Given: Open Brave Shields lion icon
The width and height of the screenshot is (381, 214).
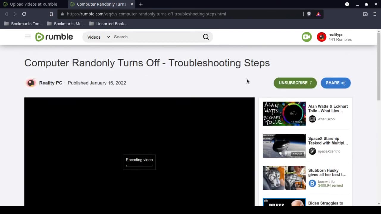Looking at the screenshot, I should pyautogui.click(x=309, y=14).
